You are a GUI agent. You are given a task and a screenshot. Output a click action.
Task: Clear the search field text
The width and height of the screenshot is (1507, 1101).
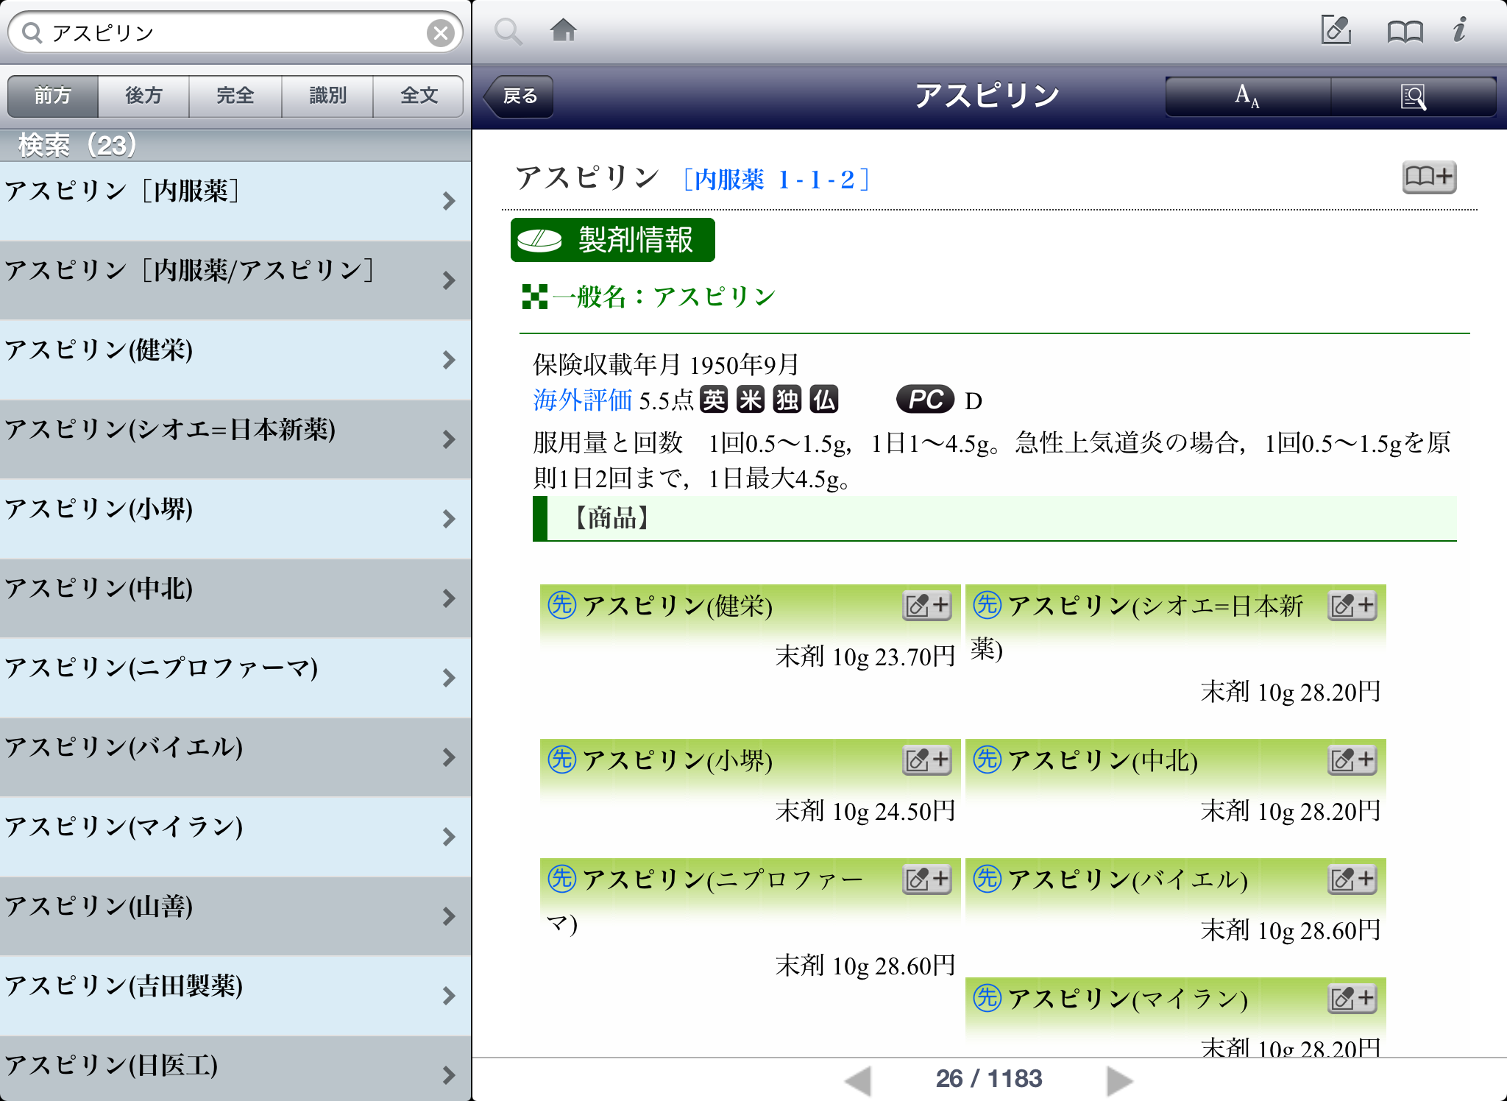(x=440, y=33)
